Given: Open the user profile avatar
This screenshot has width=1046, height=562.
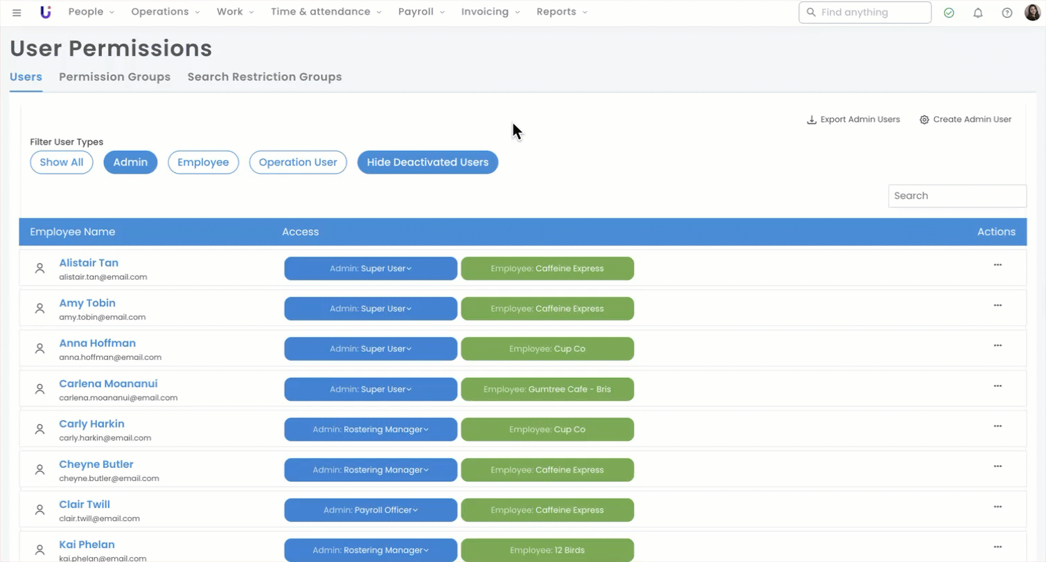Looking at the screenshot, I should (1032, 12).
